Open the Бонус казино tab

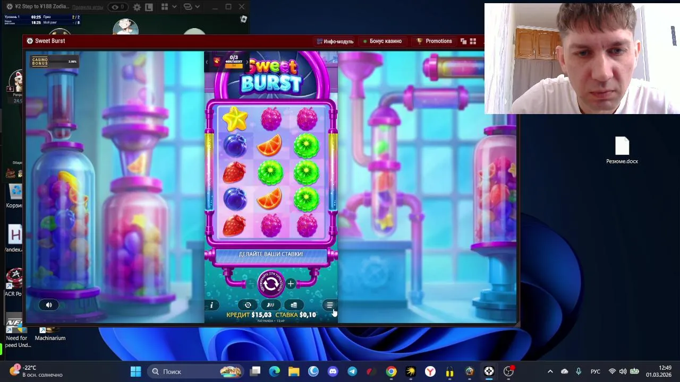(x=382, y=41)
